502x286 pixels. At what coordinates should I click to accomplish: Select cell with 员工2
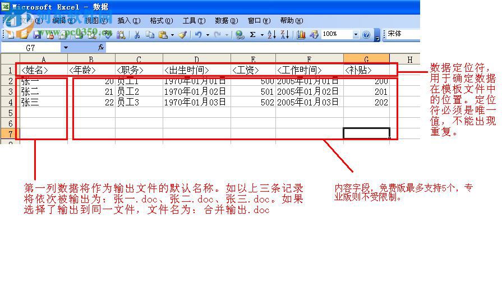[x=139, y=91]
